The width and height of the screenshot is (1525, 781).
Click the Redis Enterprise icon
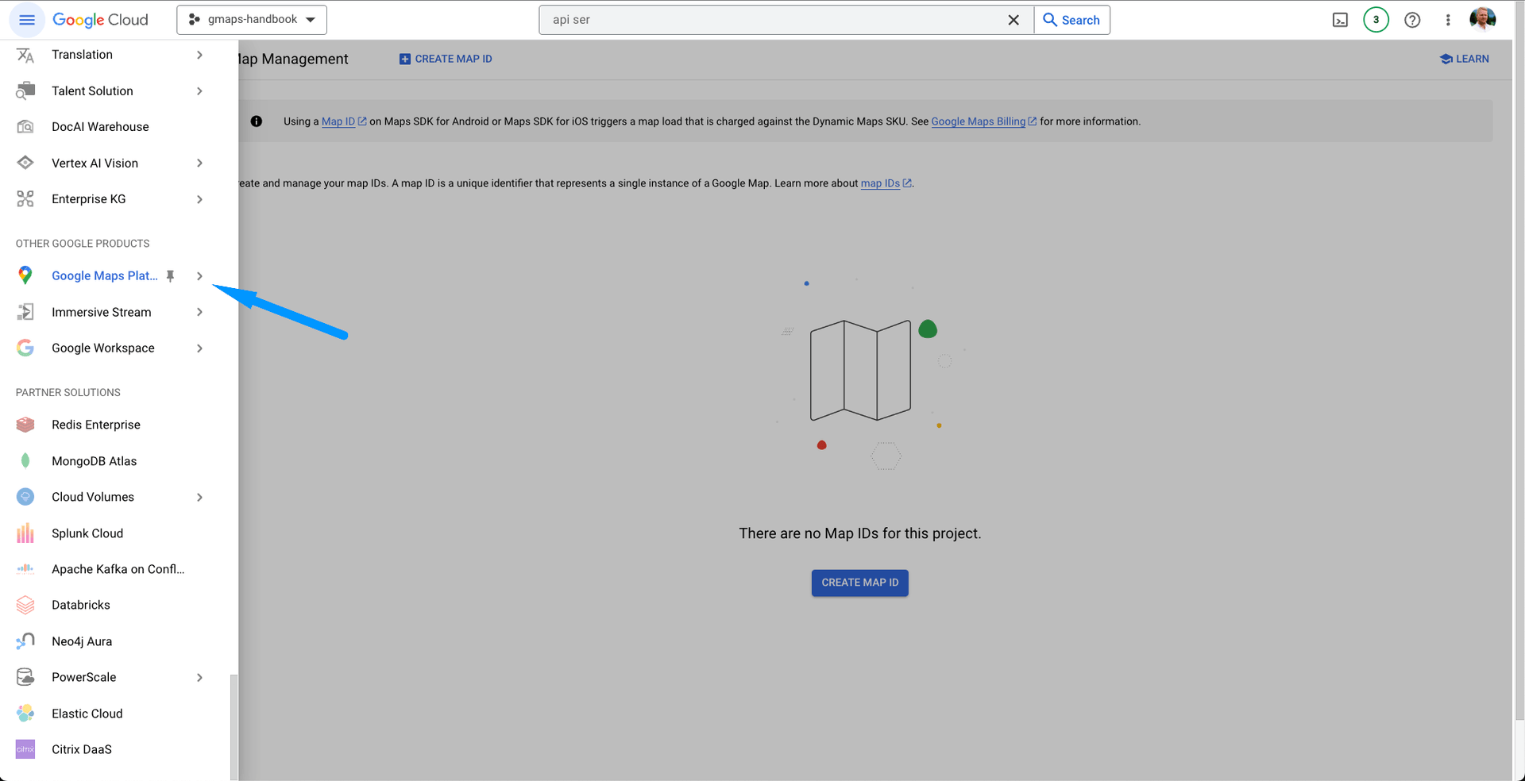coord(25,425)
